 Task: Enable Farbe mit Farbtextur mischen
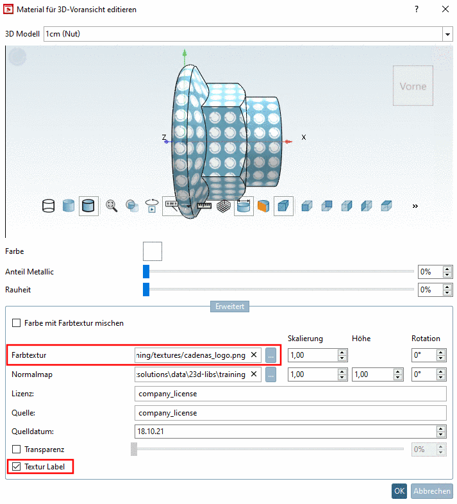(x=17, y=323)
